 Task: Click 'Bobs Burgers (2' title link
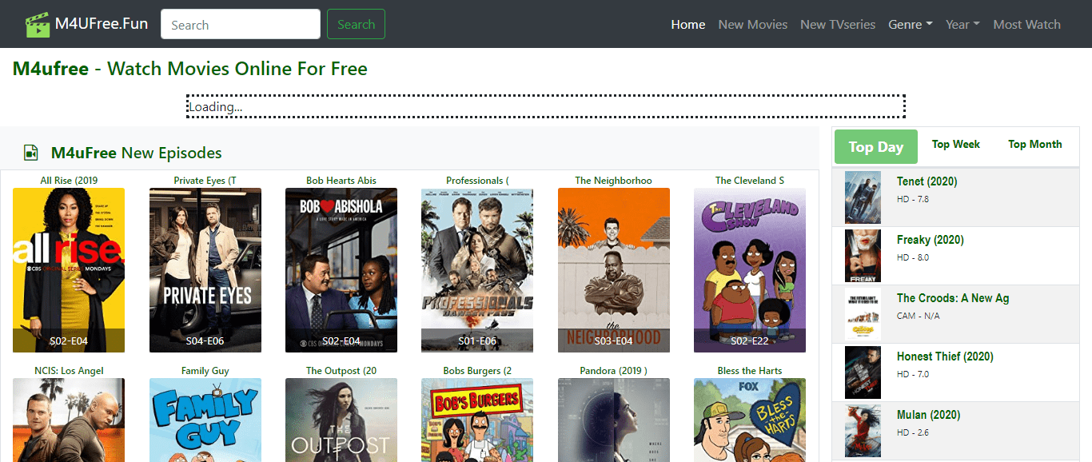point(477,370)
